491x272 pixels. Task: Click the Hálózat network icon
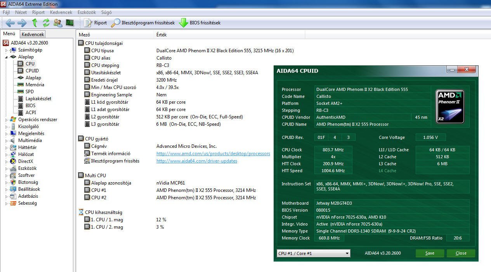pos(13,154)
